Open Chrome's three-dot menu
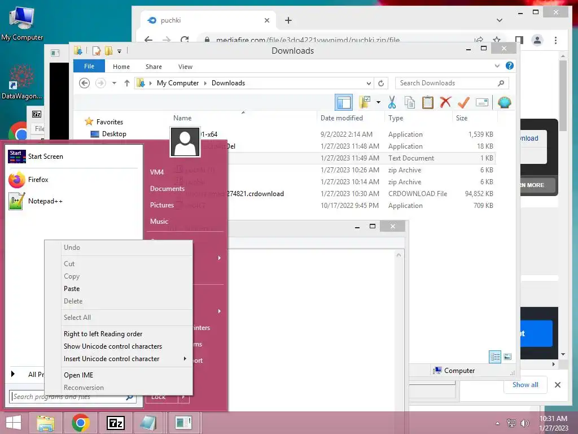Screen dimensions: 578x434 tap(555, 40)
